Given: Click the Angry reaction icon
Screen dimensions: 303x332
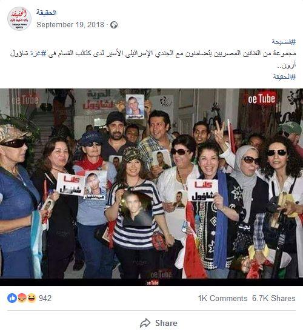Looking at the screenshot, I should 22,298.
